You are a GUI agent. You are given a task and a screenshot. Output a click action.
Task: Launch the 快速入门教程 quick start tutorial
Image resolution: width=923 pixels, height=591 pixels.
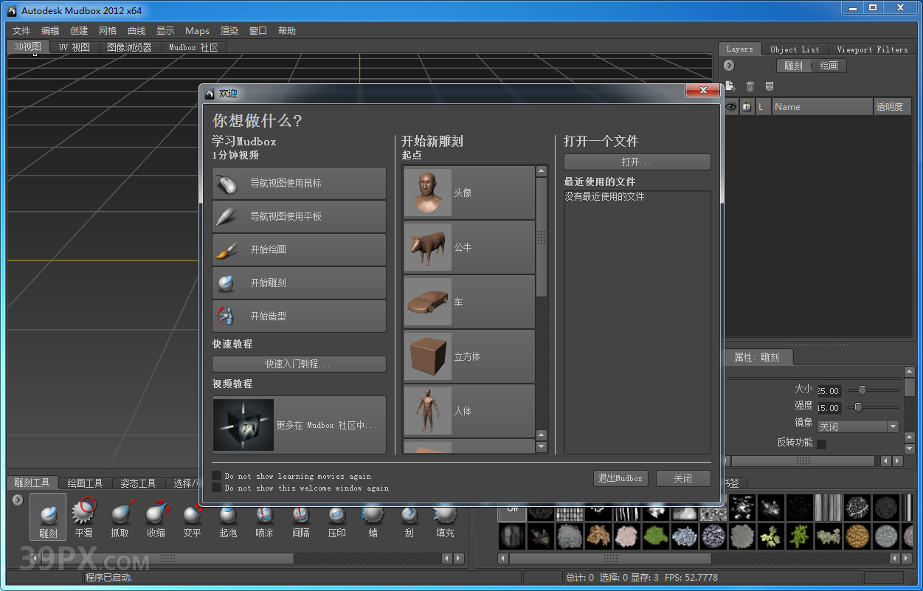[299, 364]
